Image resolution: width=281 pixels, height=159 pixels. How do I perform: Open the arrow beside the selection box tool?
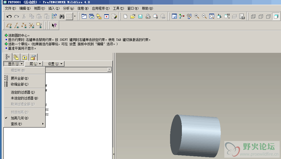(x=75, y=17)
